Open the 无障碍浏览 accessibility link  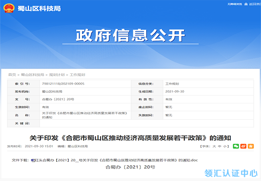[x=235, y=4]
